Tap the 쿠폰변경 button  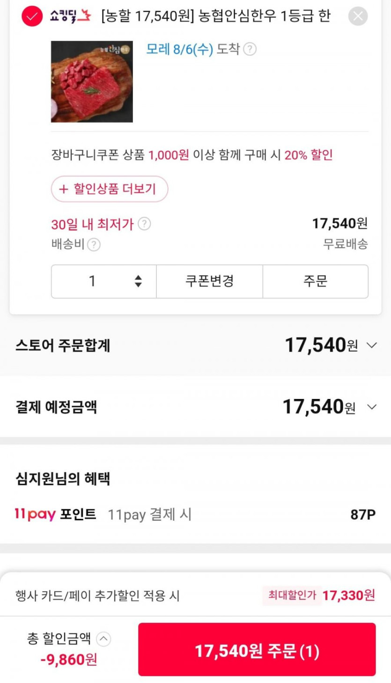pyautogui.click(x=209, y=281)
